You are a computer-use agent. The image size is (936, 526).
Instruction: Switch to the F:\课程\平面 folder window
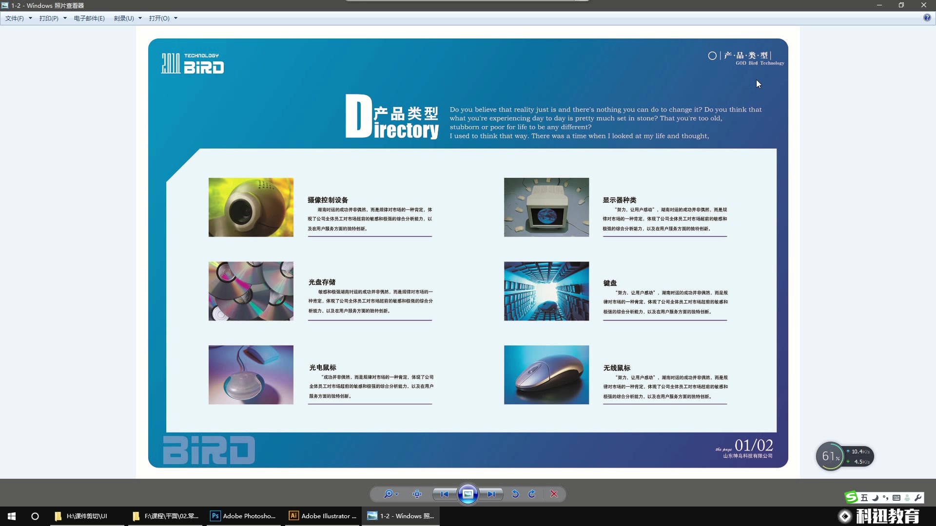166,516
